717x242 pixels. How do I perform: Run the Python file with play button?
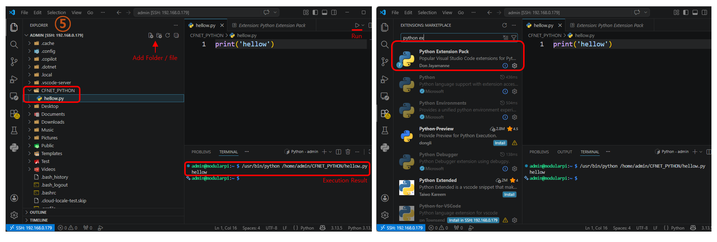pyautogui.click(x=357, y=25)
